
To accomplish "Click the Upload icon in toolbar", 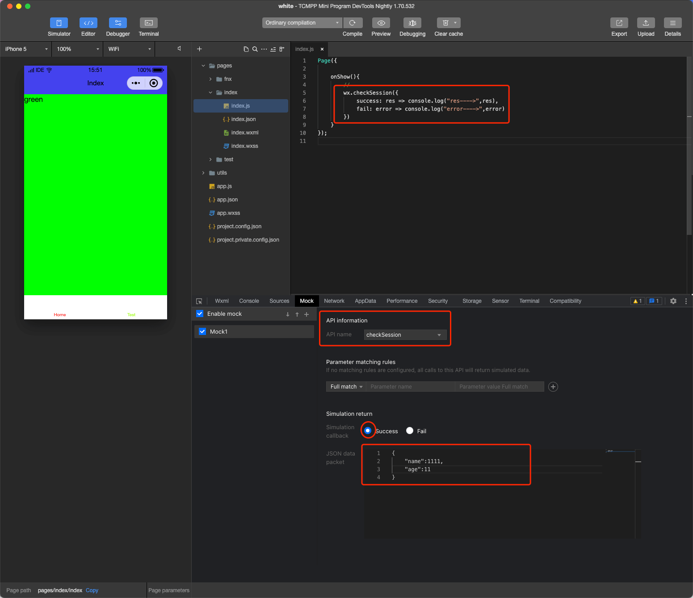I will pos(646,23).
